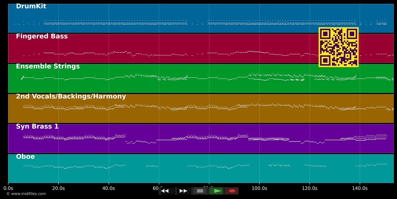Open the www.midifiles.com copyright link

pyautogui.click(x=26, y=194)
